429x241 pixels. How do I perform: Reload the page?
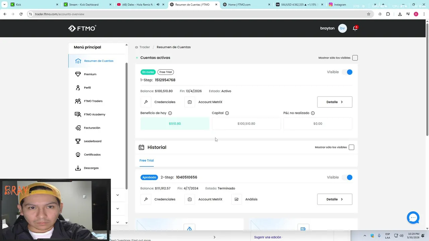21,14
